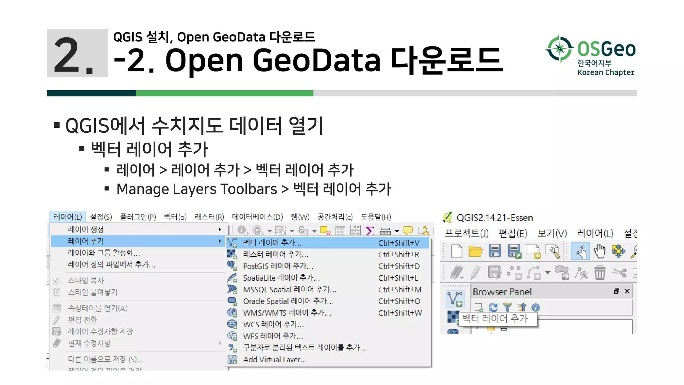This screenshot has height=385, width=684.
Task: Open Circular String dropdown arrow
Action: coord(548,273)
